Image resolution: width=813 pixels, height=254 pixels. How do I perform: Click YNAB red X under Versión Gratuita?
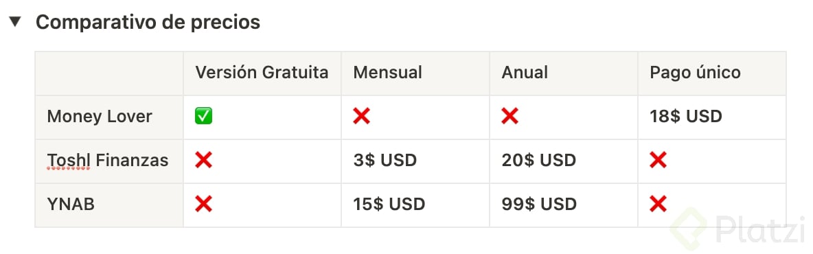(x=203, y=205)
